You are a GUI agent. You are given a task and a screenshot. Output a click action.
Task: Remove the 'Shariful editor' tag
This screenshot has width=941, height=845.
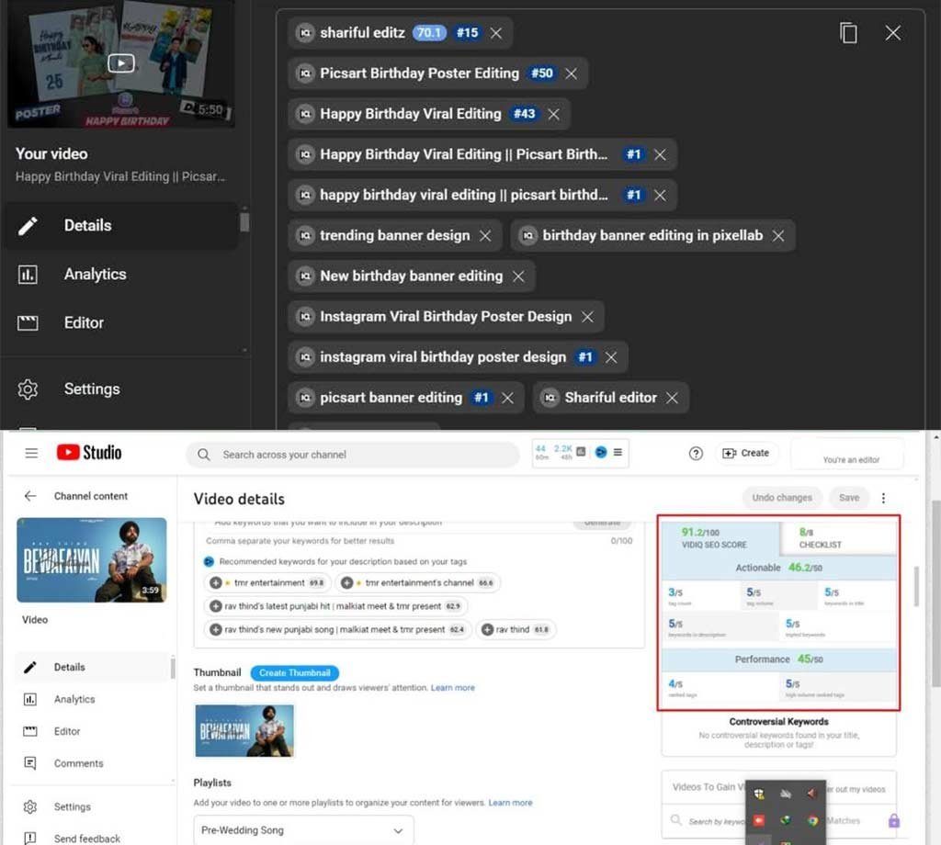coord(672,398)
